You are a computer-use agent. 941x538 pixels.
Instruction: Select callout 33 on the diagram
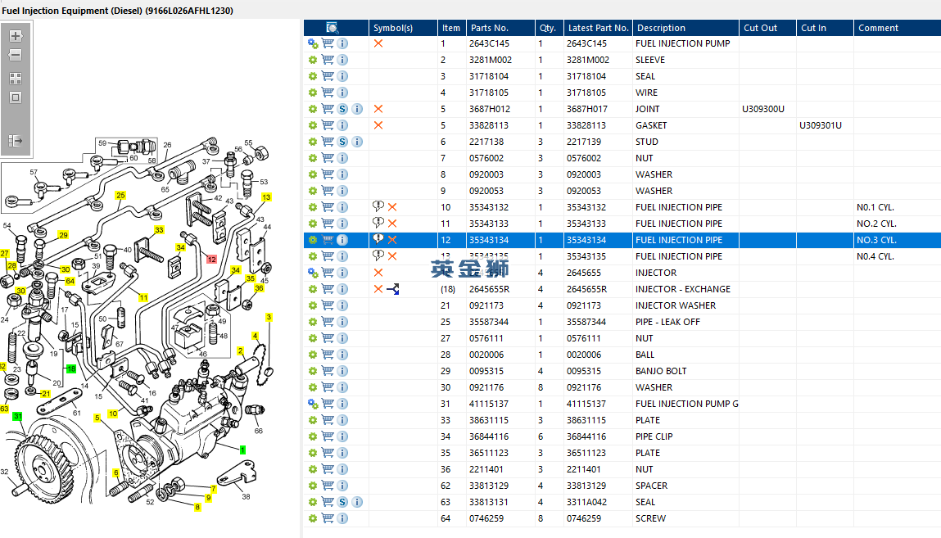click(159, 230)
